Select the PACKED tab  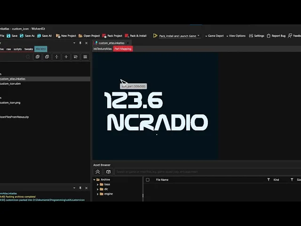point(41,49)
